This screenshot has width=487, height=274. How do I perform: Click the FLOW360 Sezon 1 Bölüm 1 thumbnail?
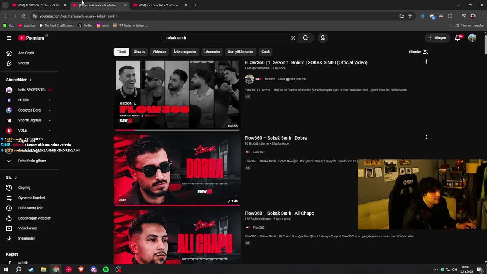click(x=177, y=95)
